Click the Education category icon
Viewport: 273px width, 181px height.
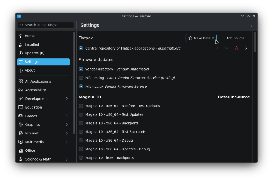[21, 107]
